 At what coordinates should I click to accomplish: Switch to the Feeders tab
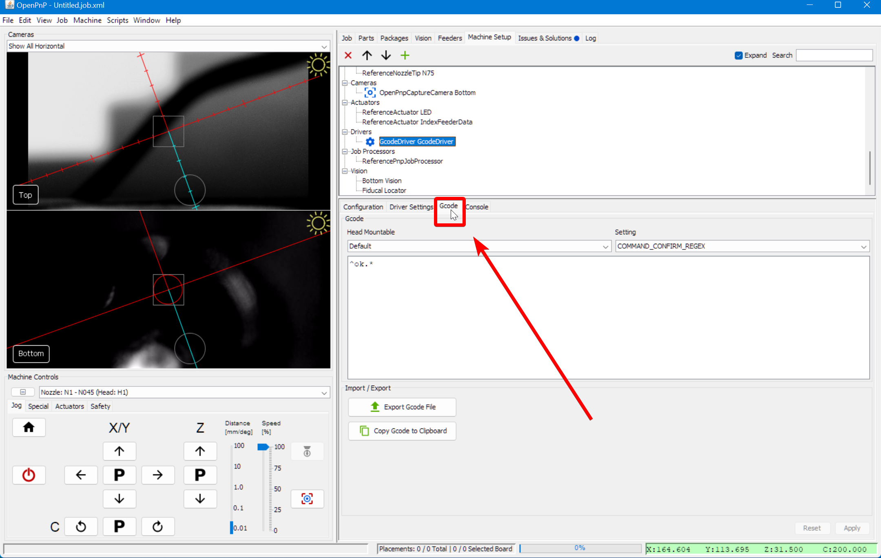coord(449,38)
